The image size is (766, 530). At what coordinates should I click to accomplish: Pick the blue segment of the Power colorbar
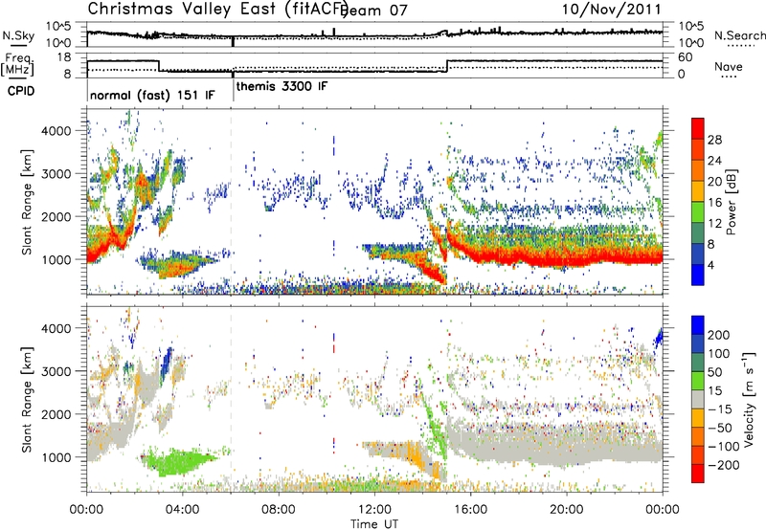point(698,276)
